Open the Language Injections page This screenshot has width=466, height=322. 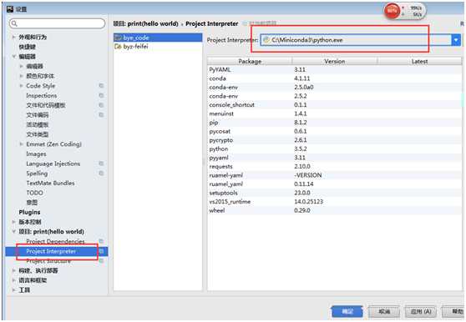click(53, 164)
